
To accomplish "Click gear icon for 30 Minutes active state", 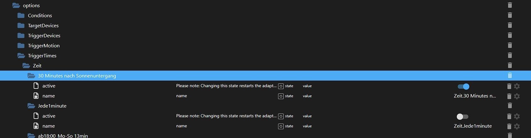I will (x=517, y=86).
